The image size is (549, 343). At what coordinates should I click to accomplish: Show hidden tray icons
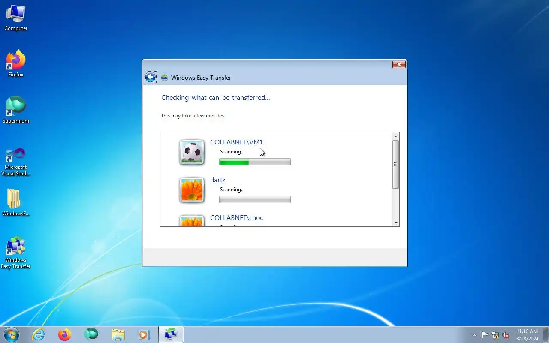pyautogui.click(x=474, y=335)
